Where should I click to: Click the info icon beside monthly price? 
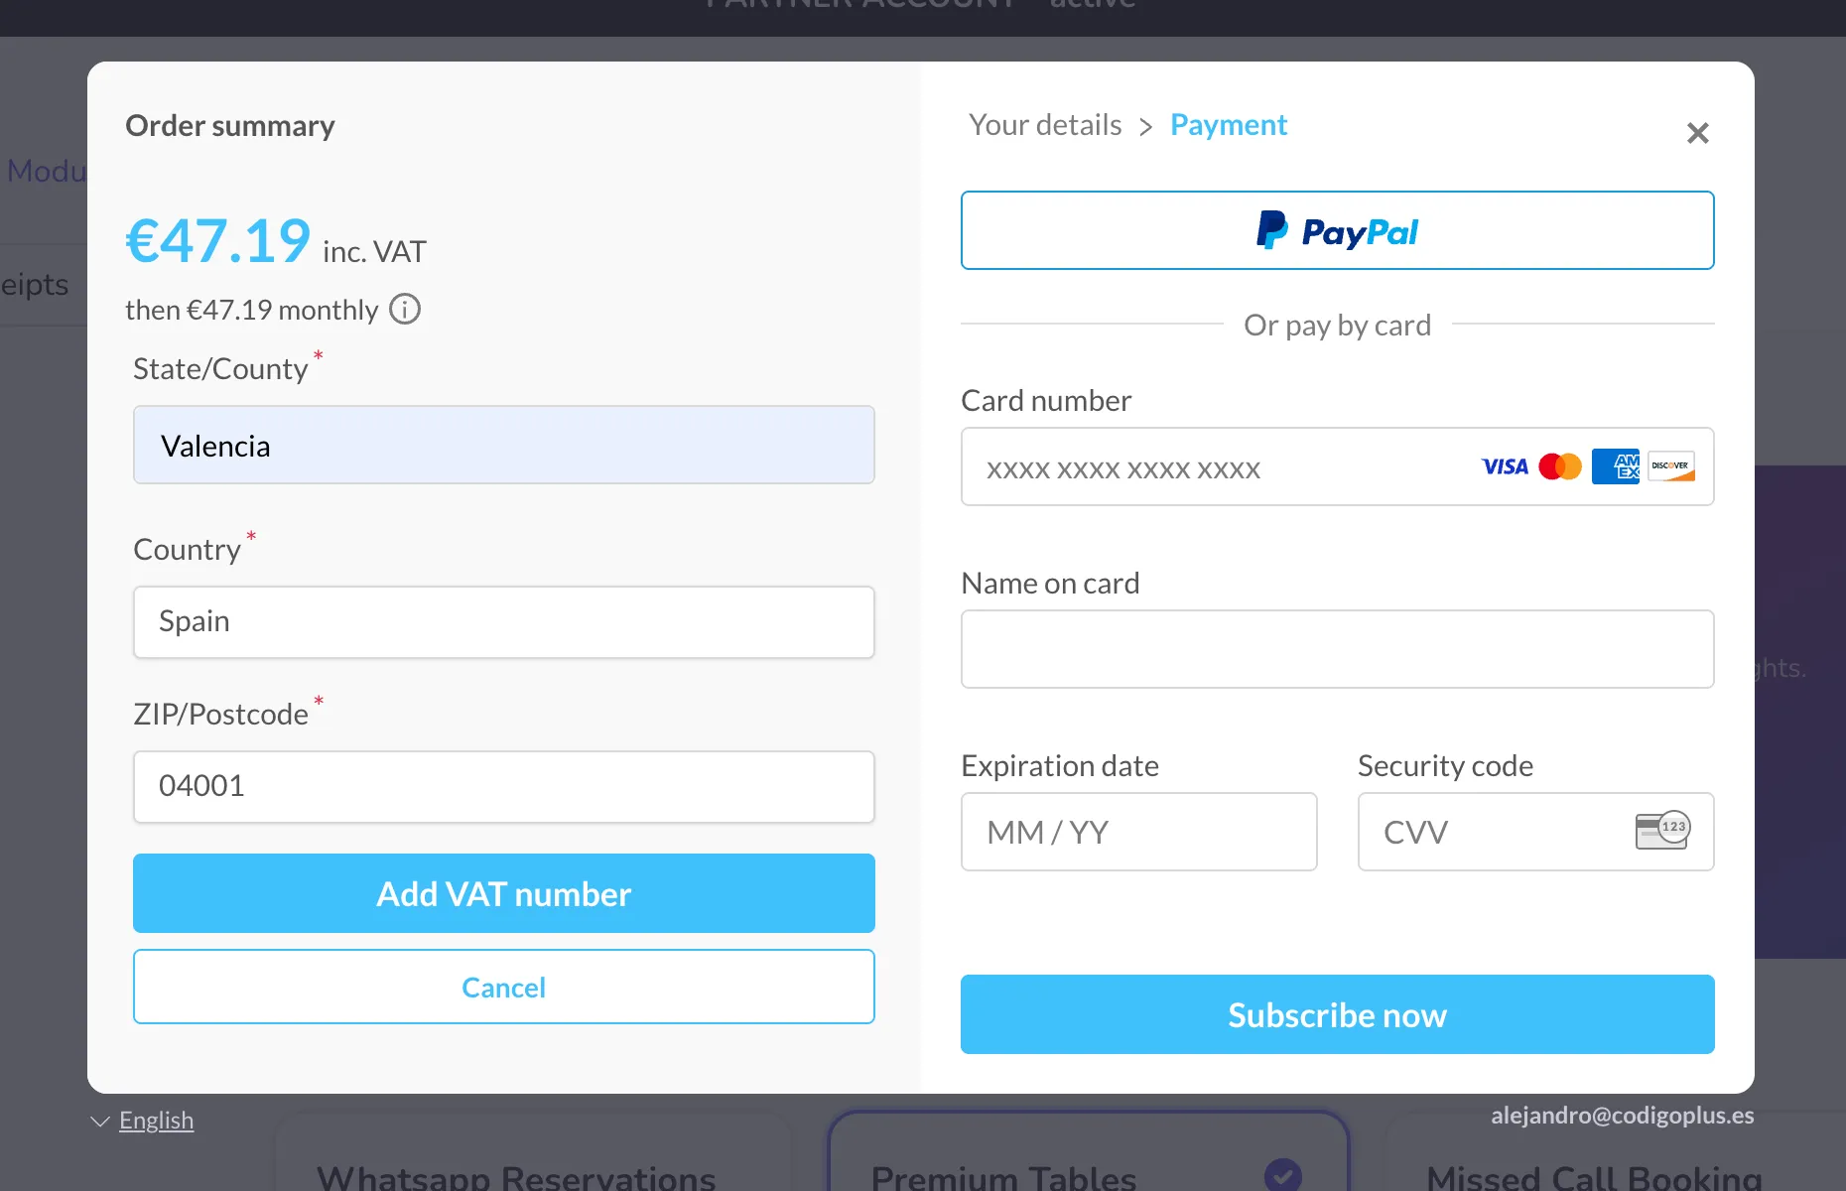(x=405, y=310)
